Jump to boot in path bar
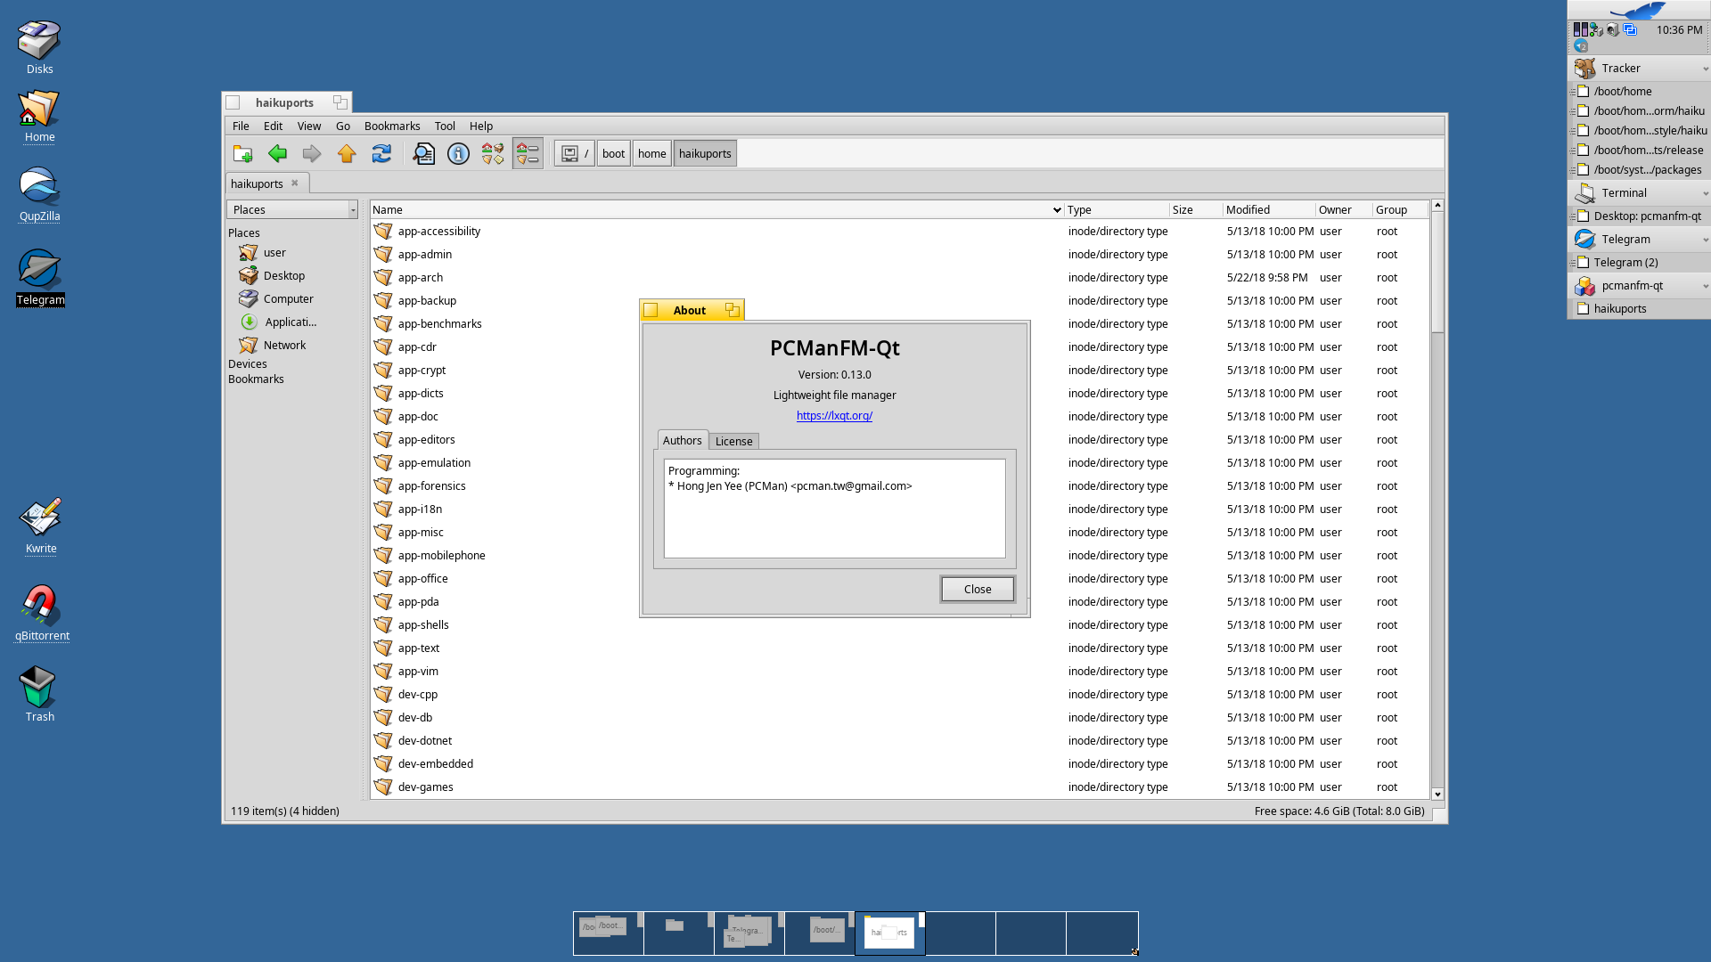1711x962 pixels. tap(613, 153)
